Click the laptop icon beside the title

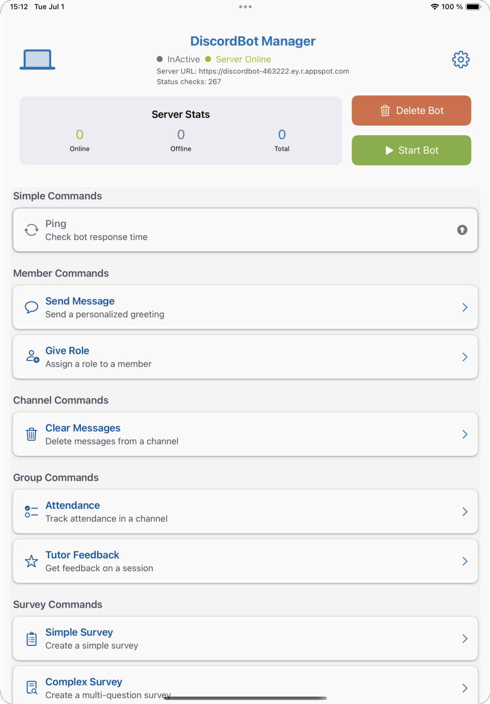pos(37,59)
